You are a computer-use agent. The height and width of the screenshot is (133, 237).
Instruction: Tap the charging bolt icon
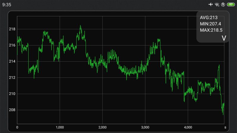[x=223, y=5]
